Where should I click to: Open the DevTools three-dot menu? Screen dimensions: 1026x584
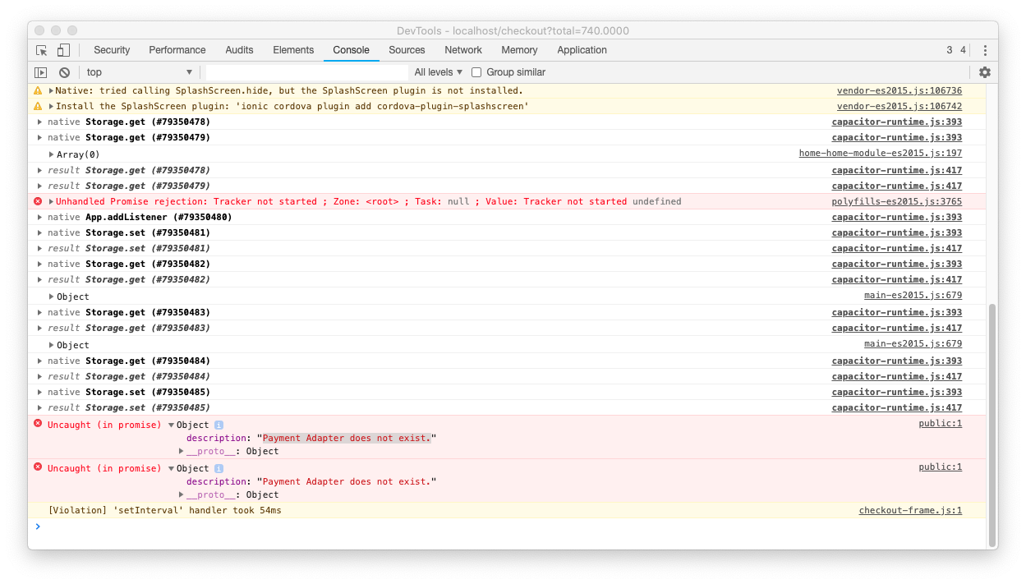click(985, 50)
